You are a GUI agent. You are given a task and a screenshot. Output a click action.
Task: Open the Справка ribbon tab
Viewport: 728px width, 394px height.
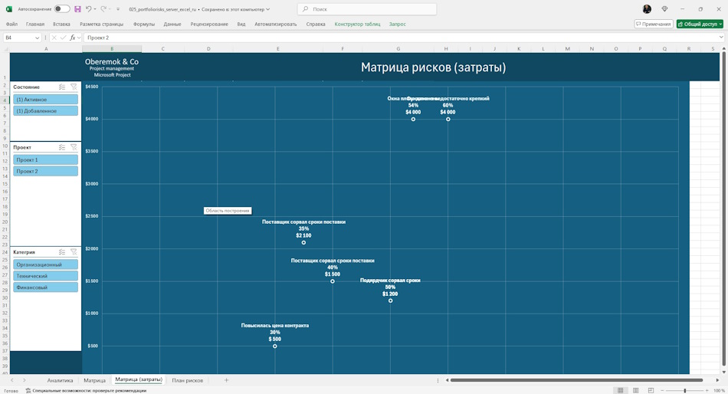(x=316, y=25)
